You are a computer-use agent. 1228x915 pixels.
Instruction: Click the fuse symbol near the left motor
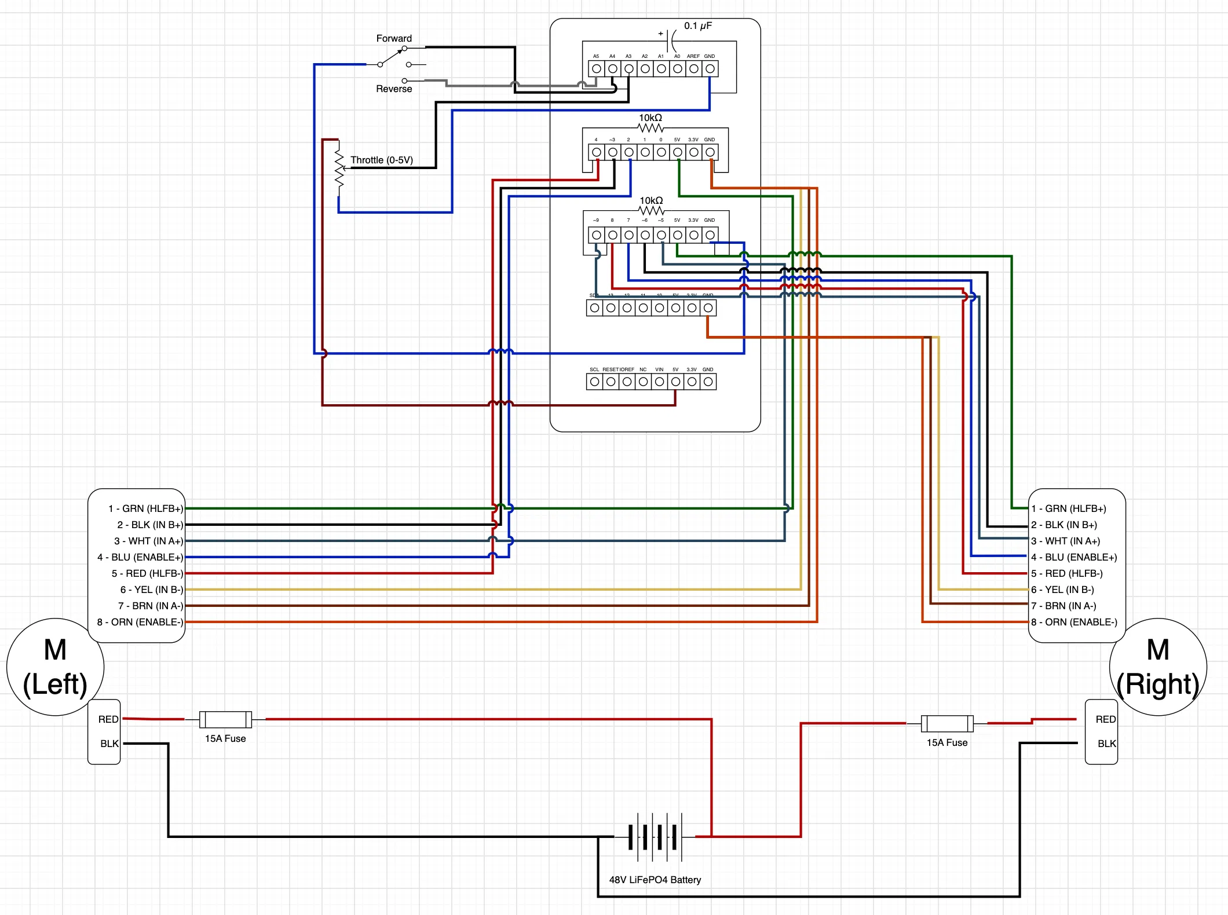[225, 719]
